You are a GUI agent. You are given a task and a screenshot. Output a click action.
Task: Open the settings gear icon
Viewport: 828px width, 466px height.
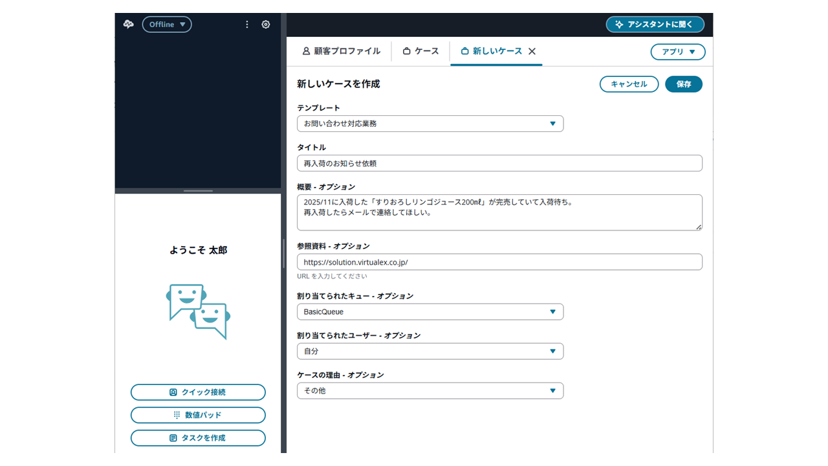tap(266, 25)
